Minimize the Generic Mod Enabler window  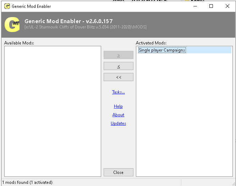[x=195, y=6]
